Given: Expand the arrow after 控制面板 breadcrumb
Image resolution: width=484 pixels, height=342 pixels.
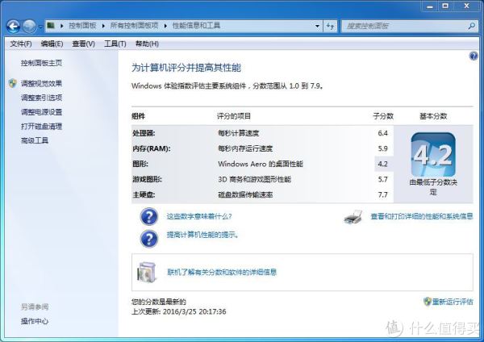Looking at the screenshot, I should point(103,26).
